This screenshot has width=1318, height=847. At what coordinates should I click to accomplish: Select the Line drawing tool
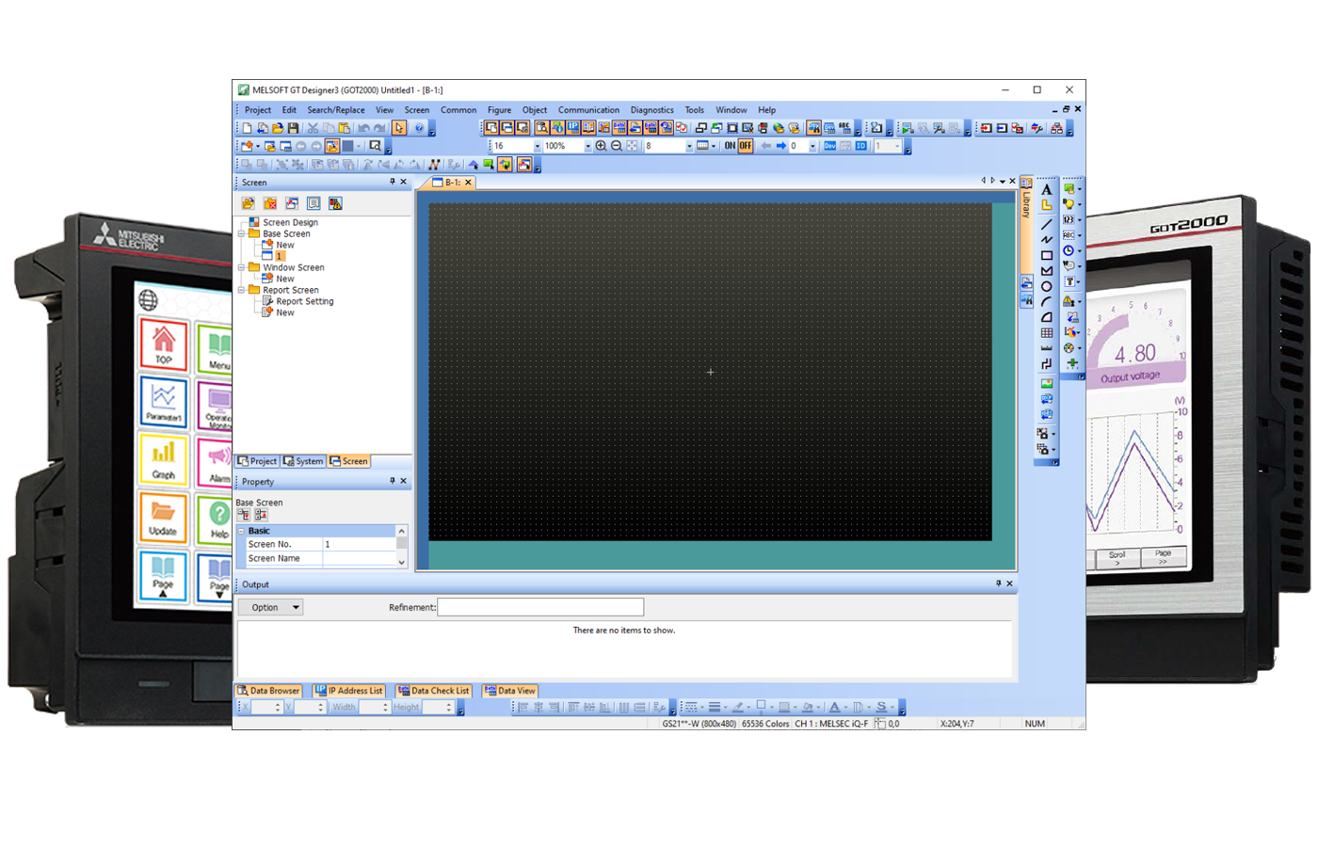[x=1046, y=222]
